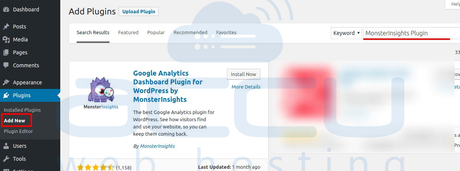Click the Comments speech bubble icon
Viewport: 460px width, 171px height.
(x=6, y=65)
